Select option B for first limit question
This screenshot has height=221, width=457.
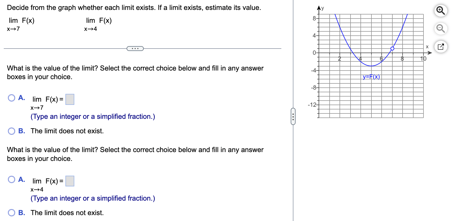[12, 131]
